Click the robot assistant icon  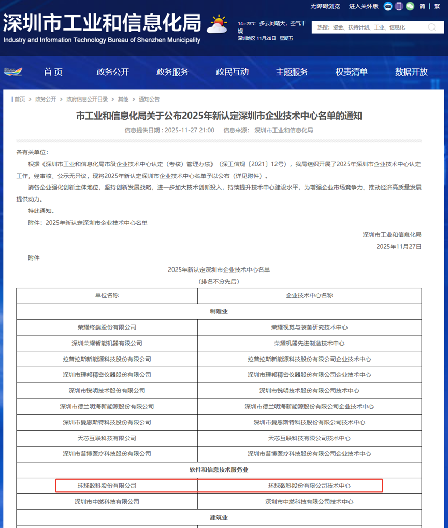click(388, 6)
